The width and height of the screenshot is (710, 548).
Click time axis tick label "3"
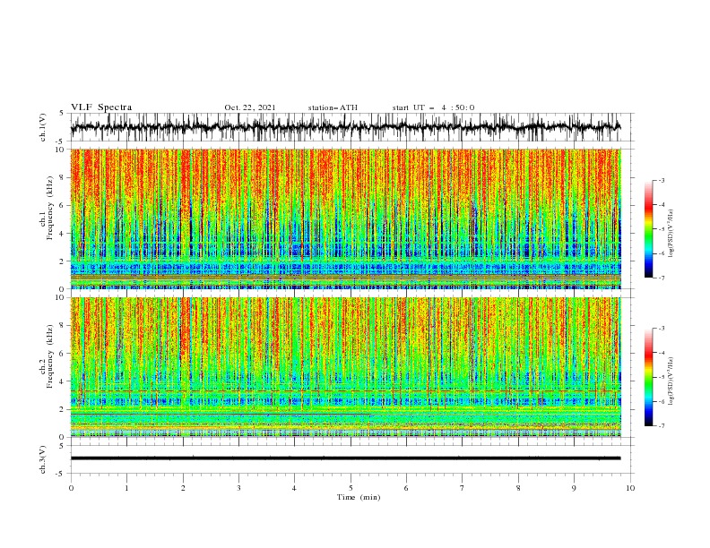tap(238, 488)
